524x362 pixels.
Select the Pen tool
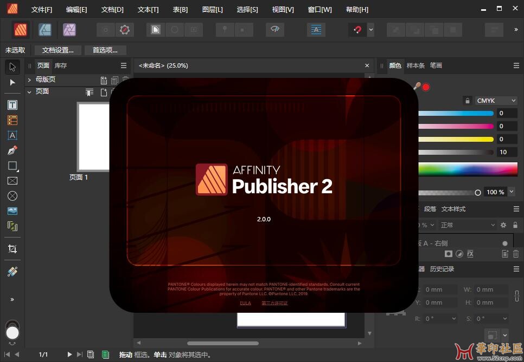(x=12, y=150)
